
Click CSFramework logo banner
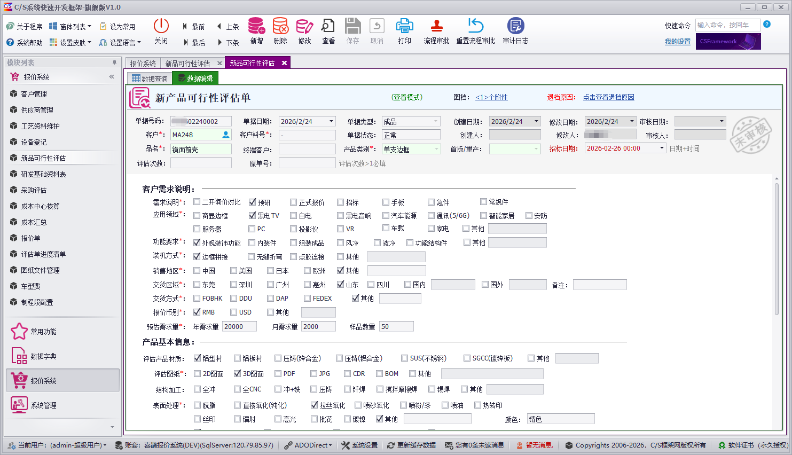tap(728, 41)
